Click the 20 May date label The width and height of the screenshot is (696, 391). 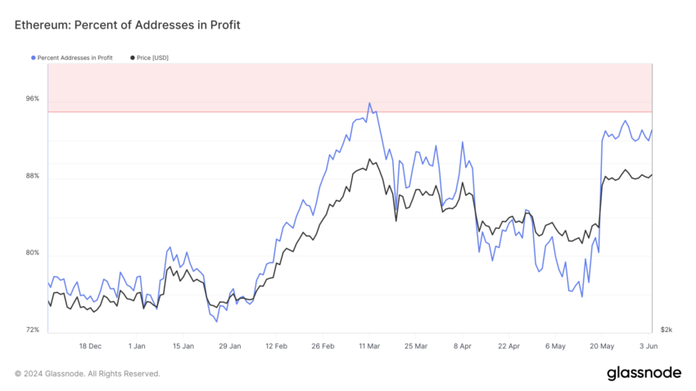(602, 346)
